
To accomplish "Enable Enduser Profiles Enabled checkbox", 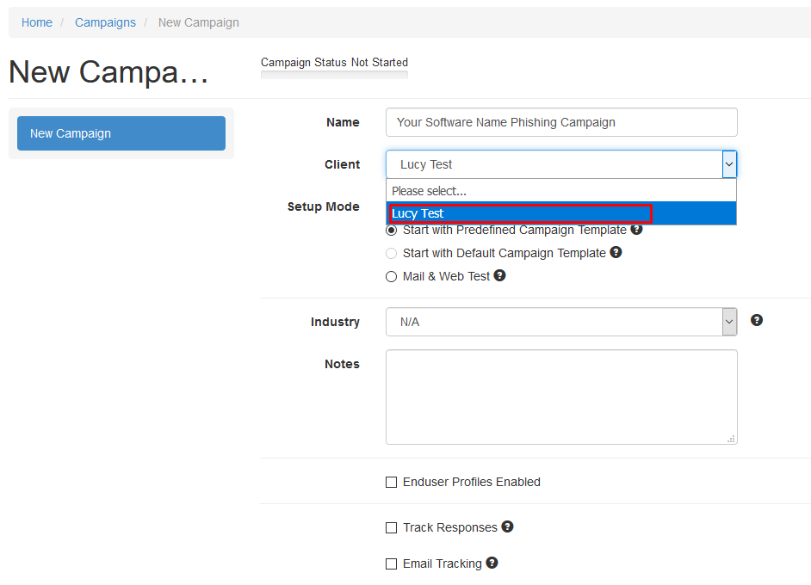I will point(392,482).
